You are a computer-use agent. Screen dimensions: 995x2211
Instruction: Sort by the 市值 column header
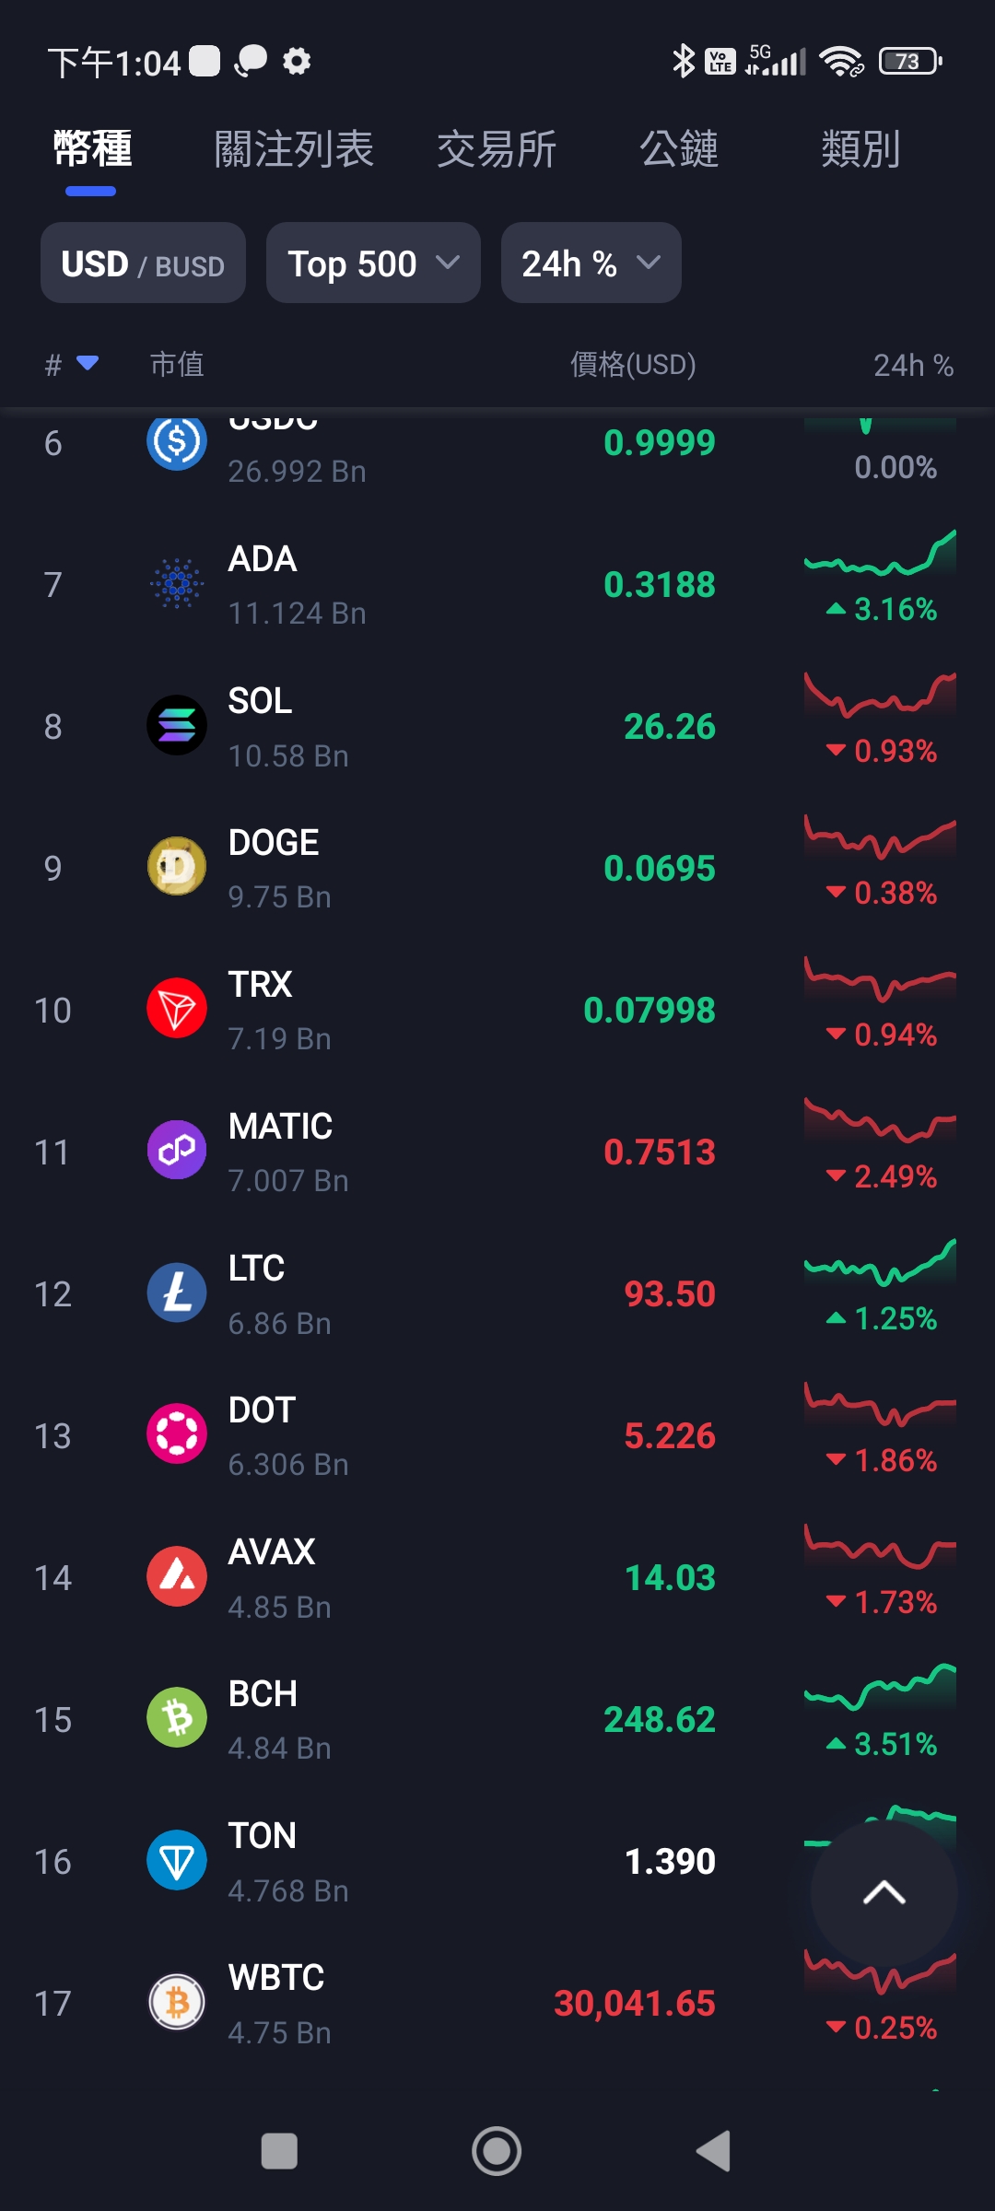177,365
